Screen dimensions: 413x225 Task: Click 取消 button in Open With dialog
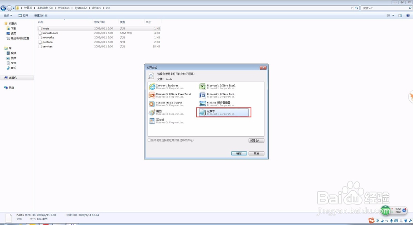pos(256,153)
